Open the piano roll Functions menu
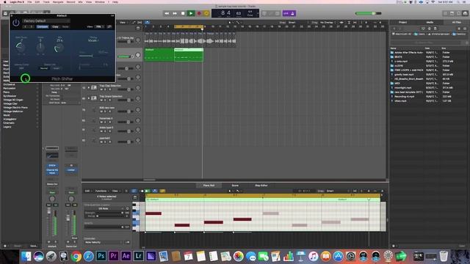470x264 pixels. [102, 191]
